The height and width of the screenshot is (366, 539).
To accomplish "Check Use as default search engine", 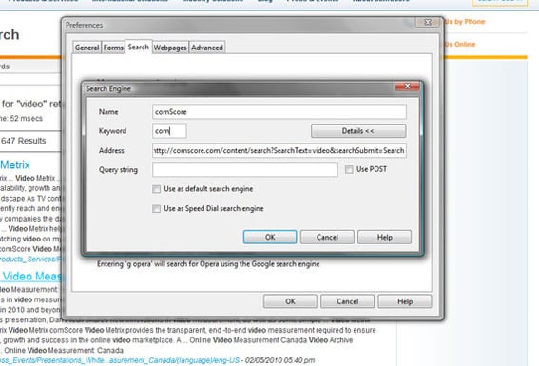I will pos(157,189).
